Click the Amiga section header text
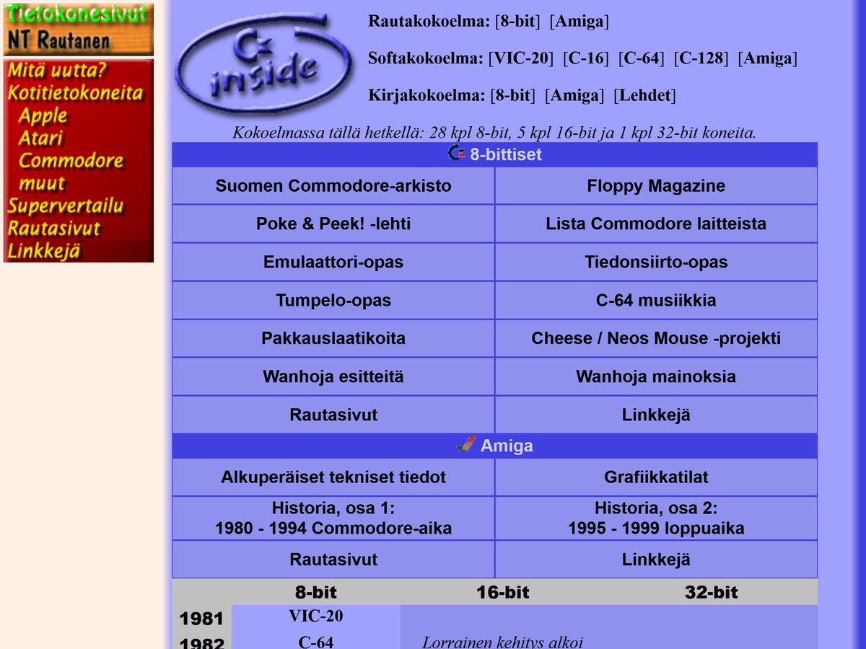 (507, 446)
